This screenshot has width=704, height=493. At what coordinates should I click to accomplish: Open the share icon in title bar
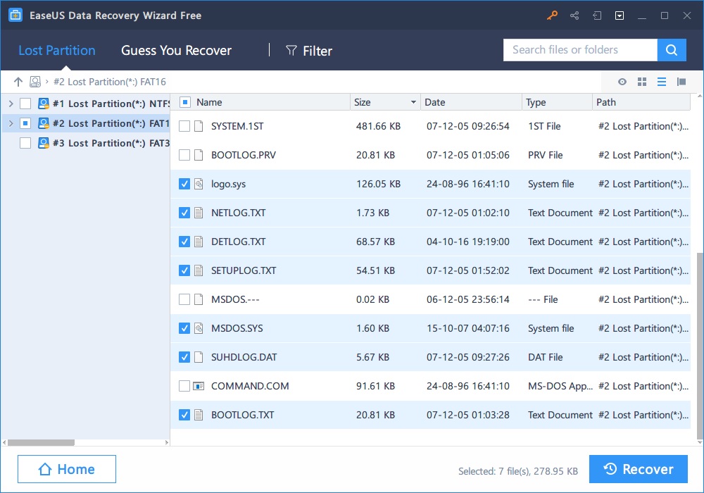574,15
